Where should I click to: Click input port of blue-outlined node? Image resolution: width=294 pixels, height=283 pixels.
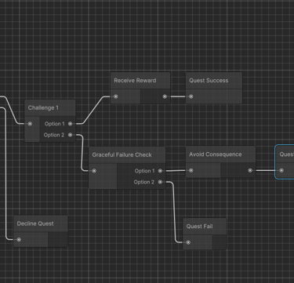[x=281, y=170]
